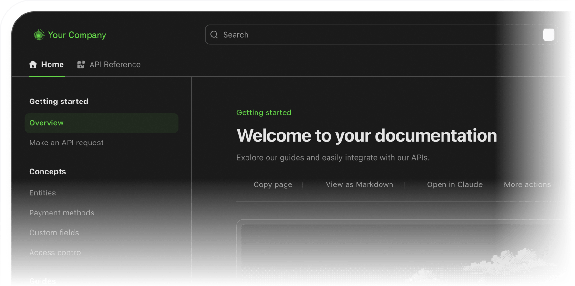
Task: Click the green starburst company logo
Action: (39, 35)
